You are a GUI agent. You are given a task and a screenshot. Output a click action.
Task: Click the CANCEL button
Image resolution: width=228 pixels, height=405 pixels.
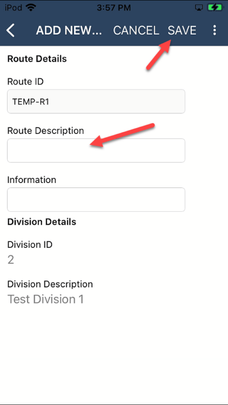136,30
